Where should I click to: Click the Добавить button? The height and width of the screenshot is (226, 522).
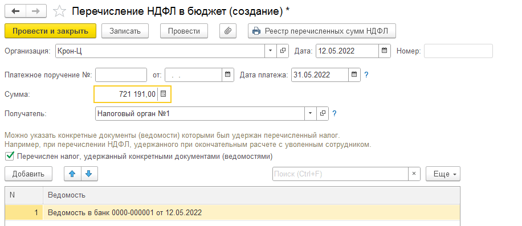coord(28,174)
